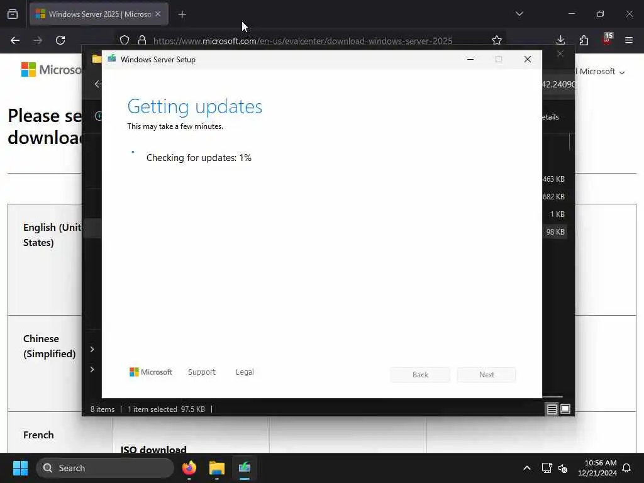This screenshot has width=644, height=483.
Task: Open a new Firefox tab
Action: coord(182,14)
